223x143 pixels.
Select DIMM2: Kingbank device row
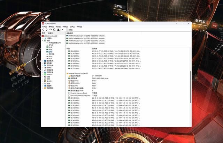click(x=85, y=38)
